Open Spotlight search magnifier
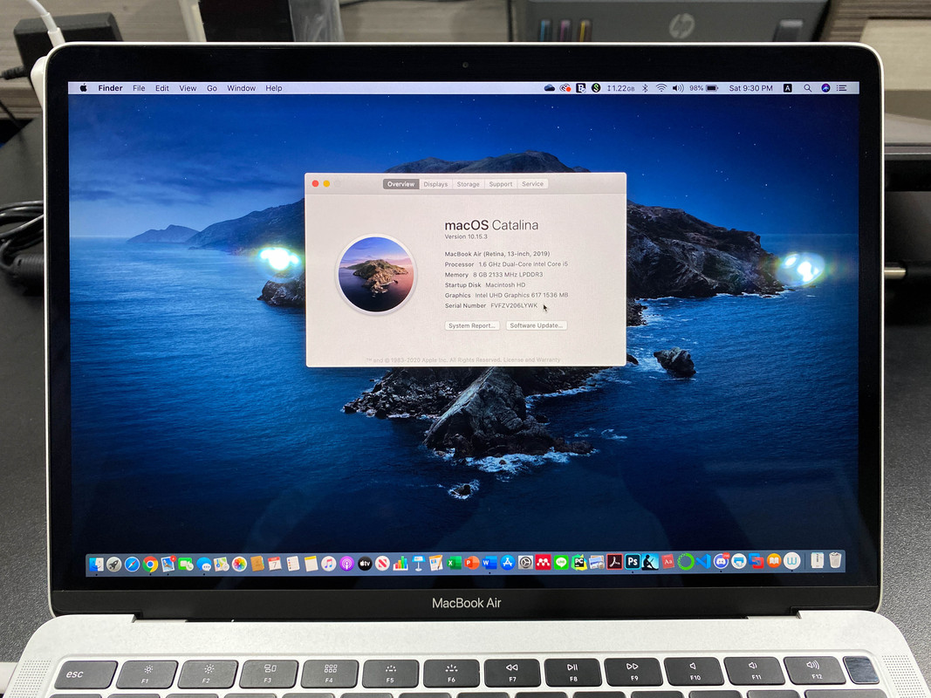Screen dimensions: 931x698 807,88
